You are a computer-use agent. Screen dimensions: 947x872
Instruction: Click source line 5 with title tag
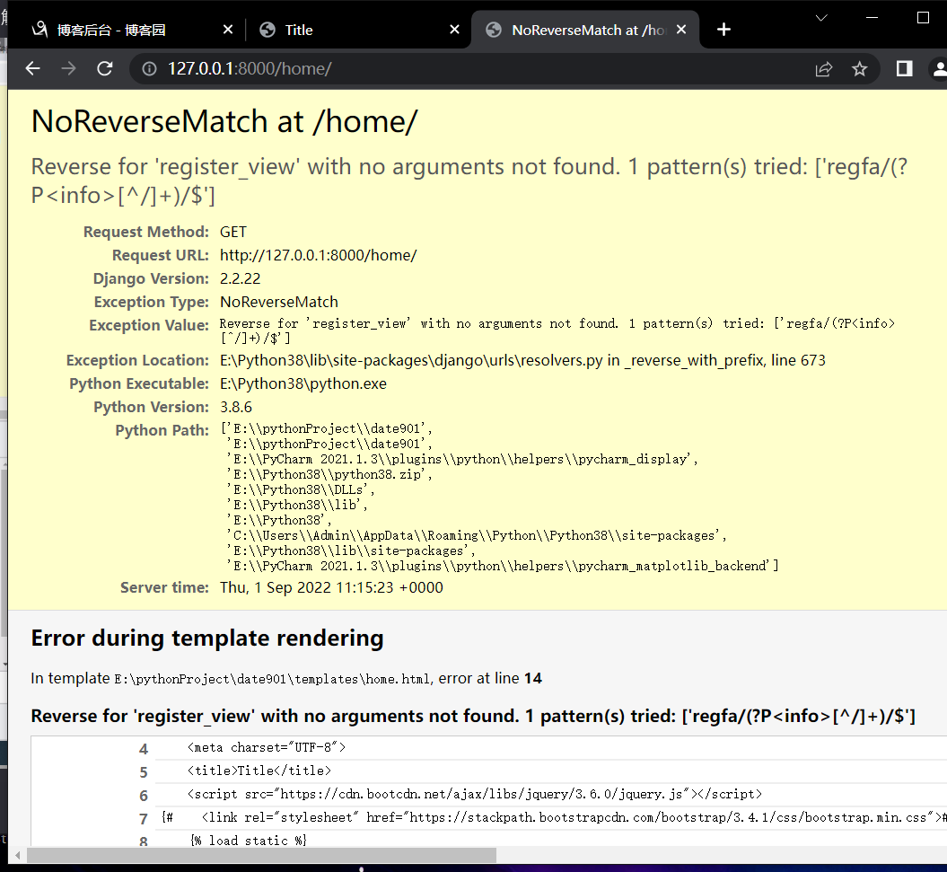click(x=259, y=771)
